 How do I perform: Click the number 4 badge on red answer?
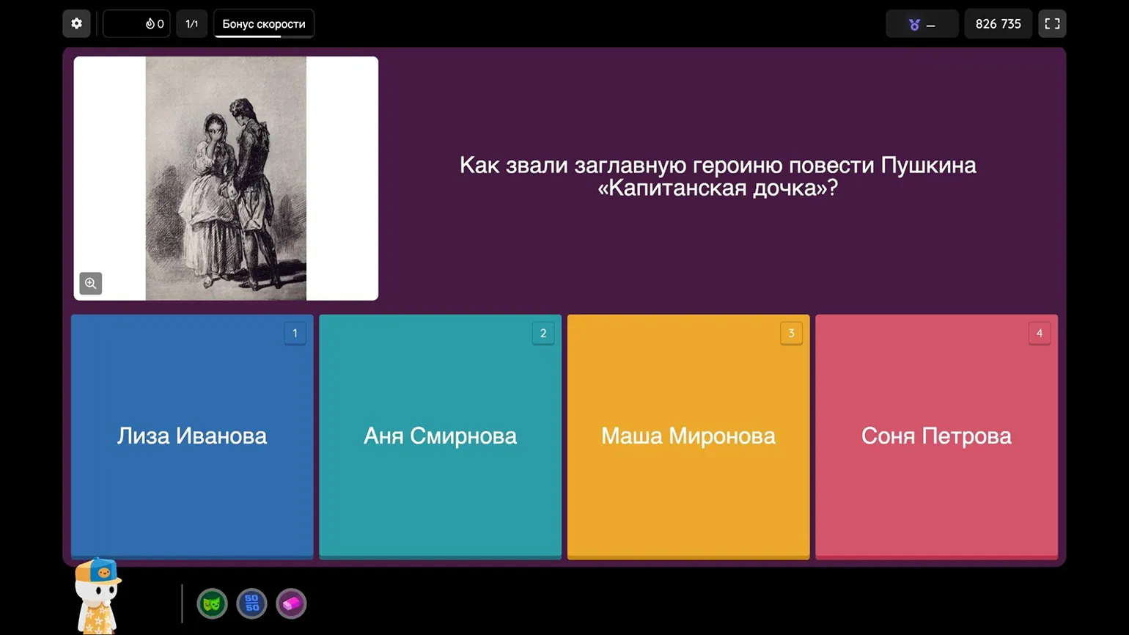[x=1039, y=333]
